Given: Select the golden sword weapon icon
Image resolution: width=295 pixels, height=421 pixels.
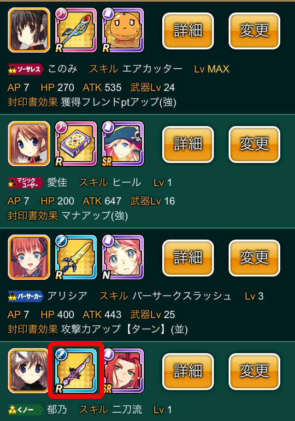Looking at the screenshot, I should [x=76, y=257].
